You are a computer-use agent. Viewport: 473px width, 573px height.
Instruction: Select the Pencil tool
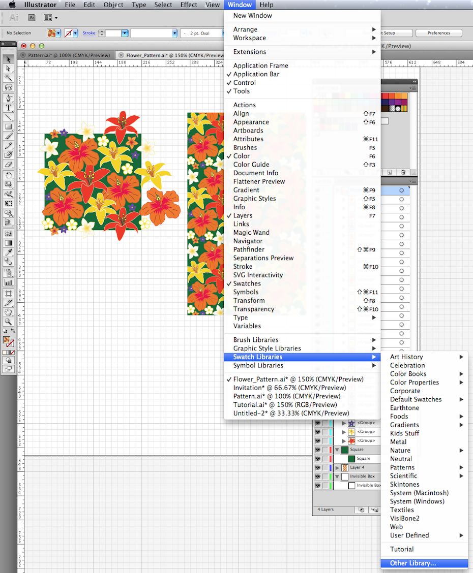click(8, 146)
